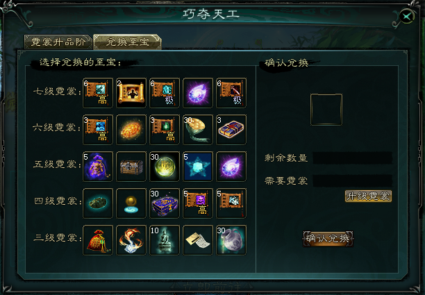425x295 pixels.
Task: Select the lotus seed pod item
Action: click(x=198, y=130)
